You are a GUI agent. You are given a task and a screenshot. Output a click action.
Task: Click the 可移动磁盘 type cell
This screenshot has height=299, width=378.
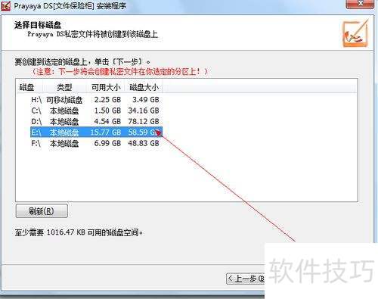point(64,100)
